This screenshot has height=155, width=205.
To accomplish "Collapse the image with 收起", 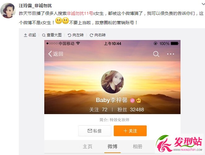I will pyautogui.click(x=30, y=35).
